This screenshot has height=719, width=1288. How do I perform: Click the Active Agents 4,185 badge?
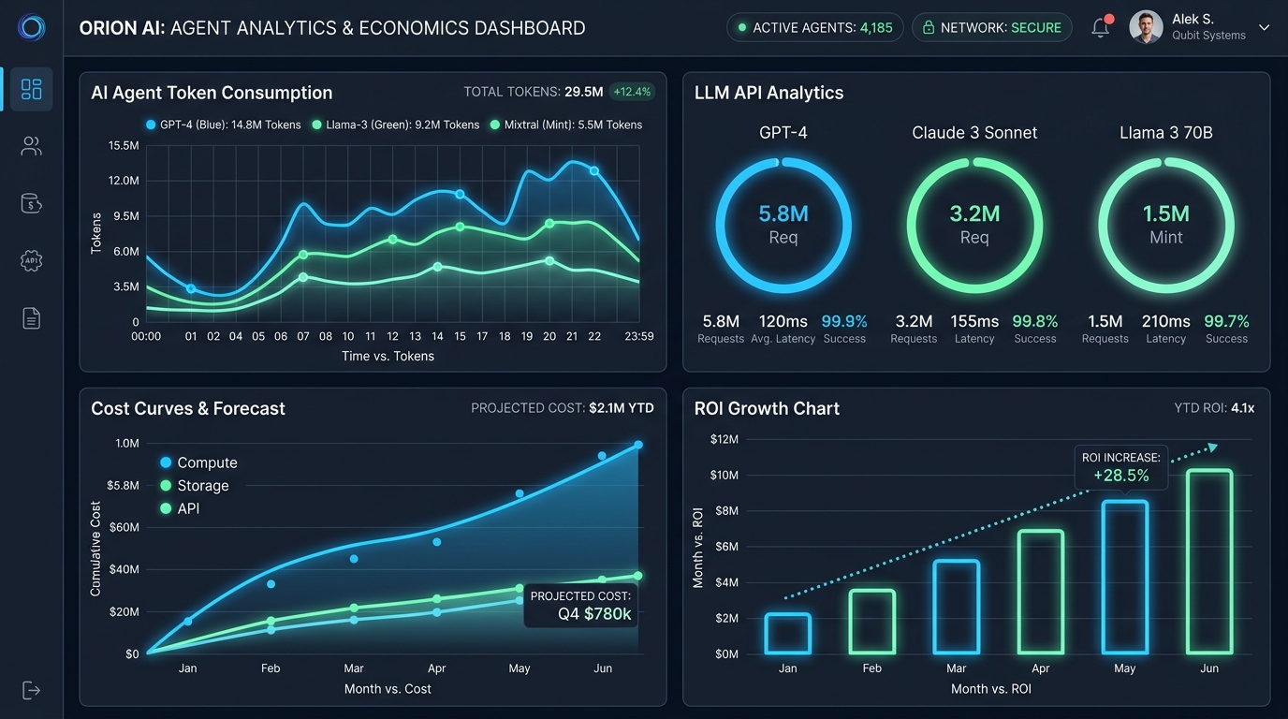[x=815, y=27]
